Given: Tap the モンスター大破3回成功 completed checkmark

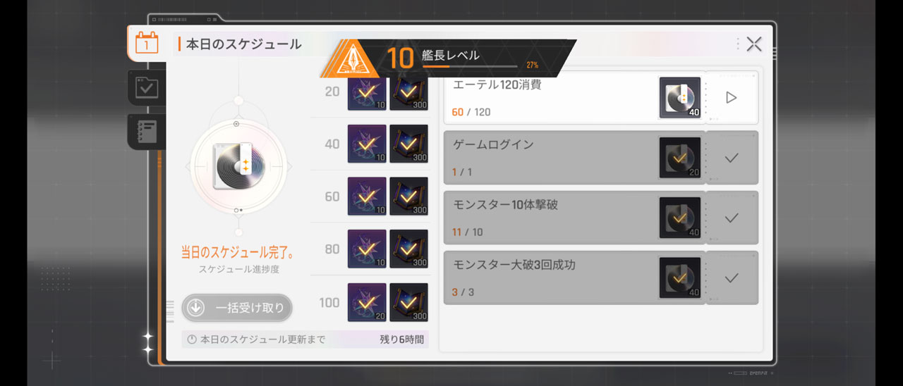Looking at the screenshot, I should click(732, 278).
